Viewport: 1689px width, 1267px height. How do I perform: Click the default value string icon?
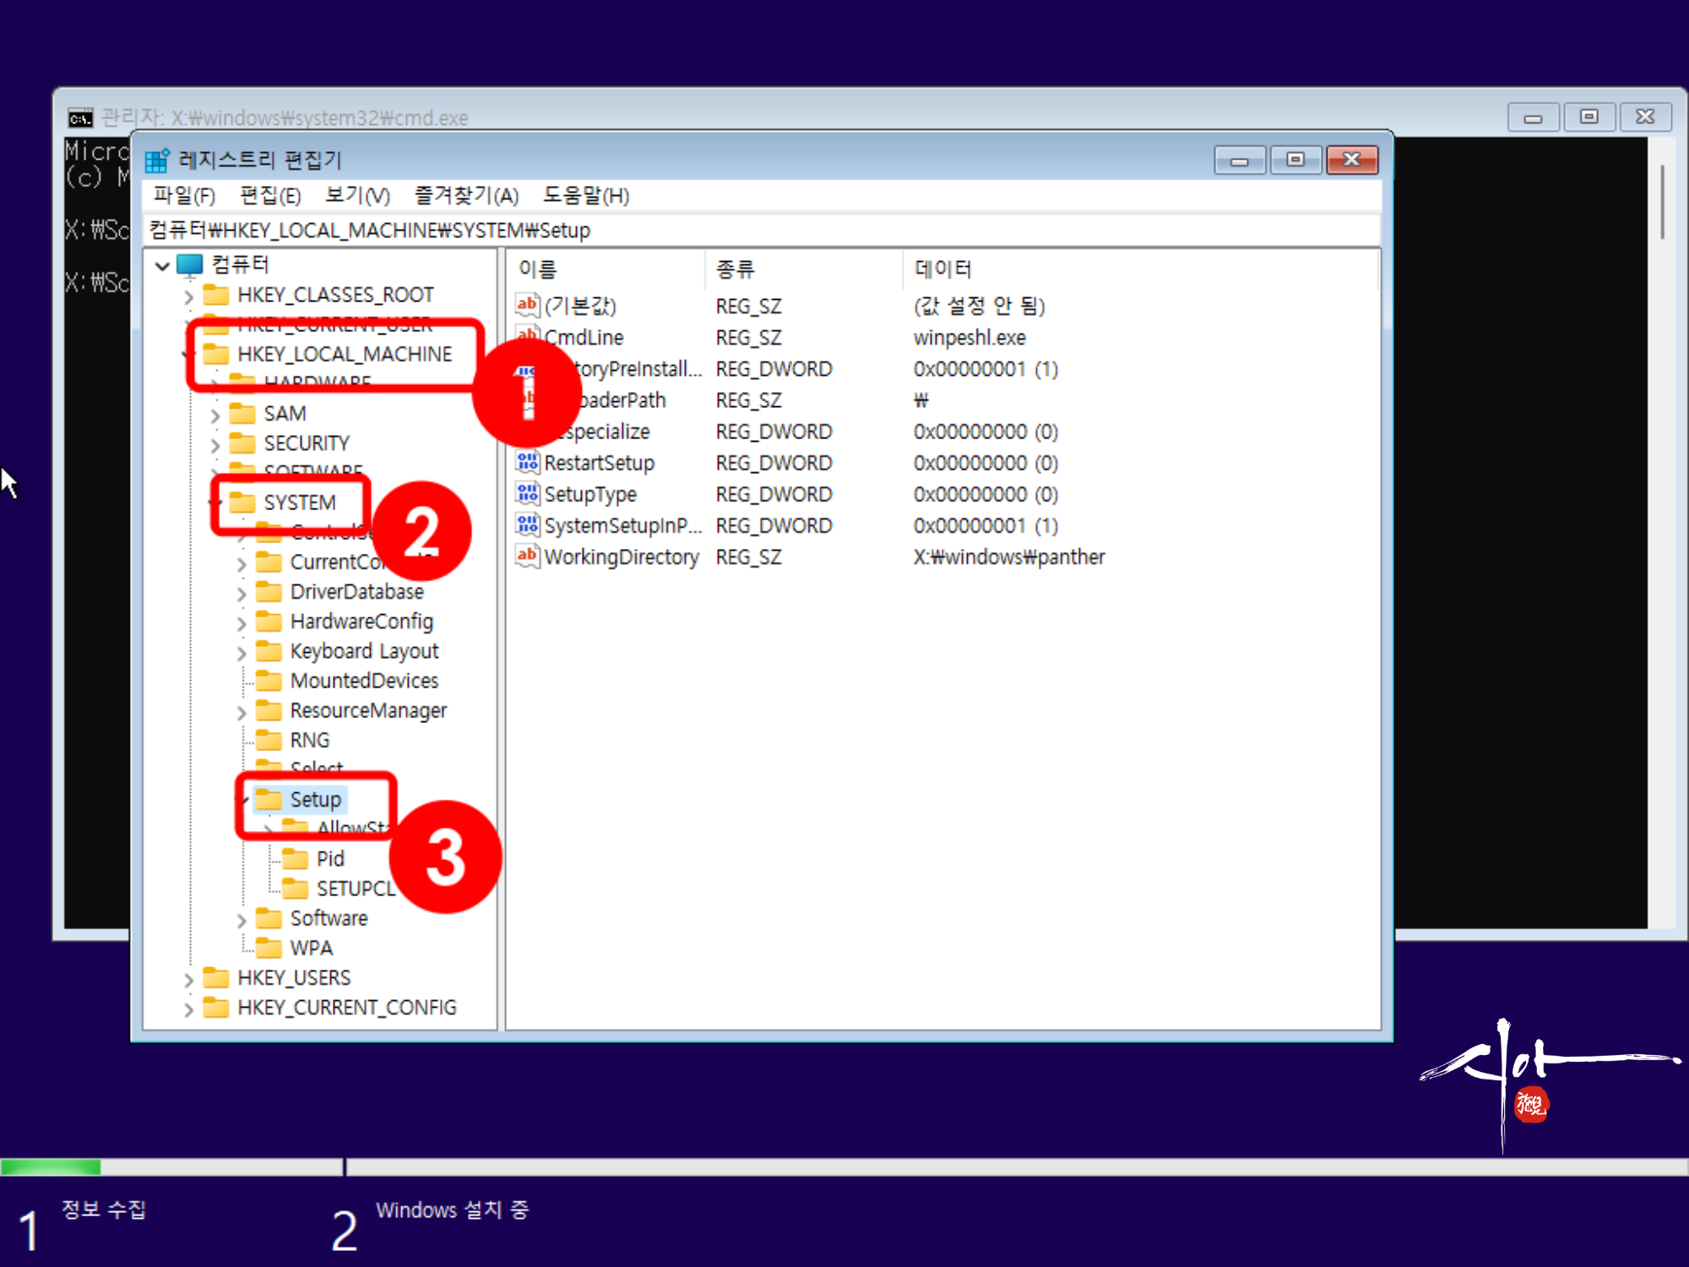tap(527, 305)
